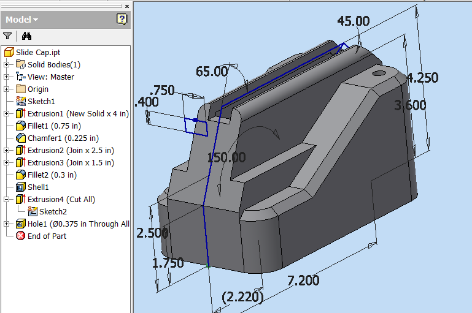The height and width of the screenshot is (313, 472).
Task: Collapse the Extrusion4 node
Action: point(7,199)
